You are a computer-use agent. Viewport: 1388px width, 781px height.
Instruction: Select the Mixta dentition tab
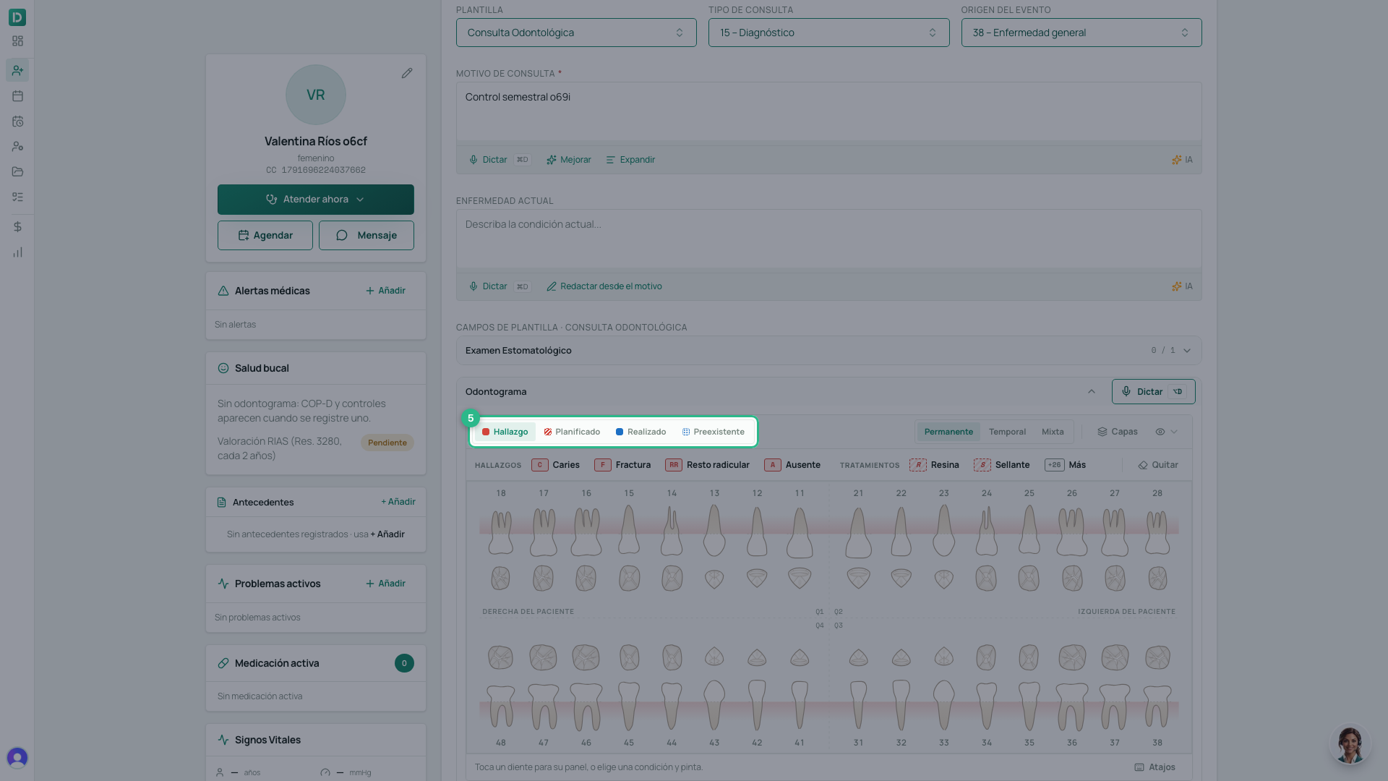point(1053,432)
